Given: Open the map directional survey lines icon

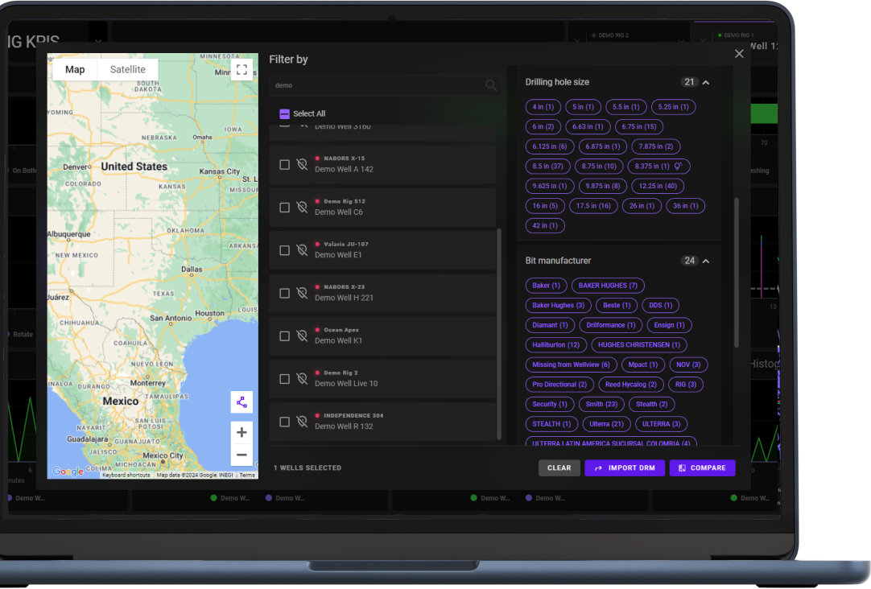Looking at the screenshot, I should [241, 402].
